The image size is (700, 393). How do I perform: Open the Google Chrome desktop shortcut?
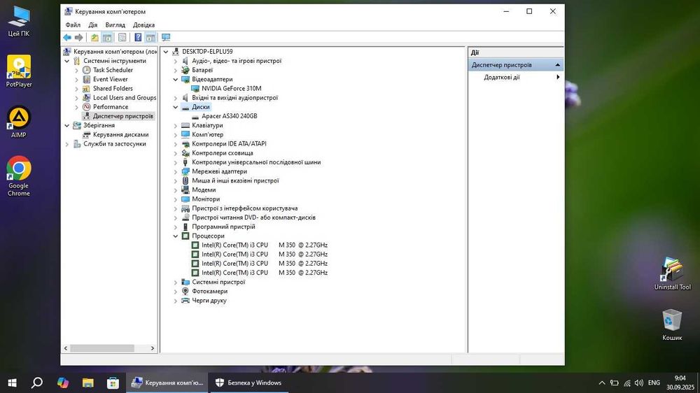pos(19,176)
